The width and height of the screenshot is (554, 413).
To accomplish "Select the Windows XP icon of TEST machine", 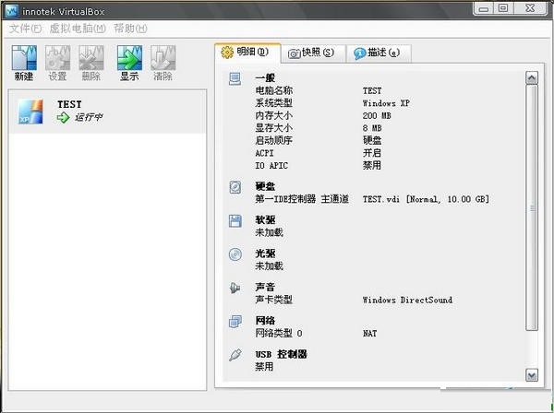I will click(30, 112).
